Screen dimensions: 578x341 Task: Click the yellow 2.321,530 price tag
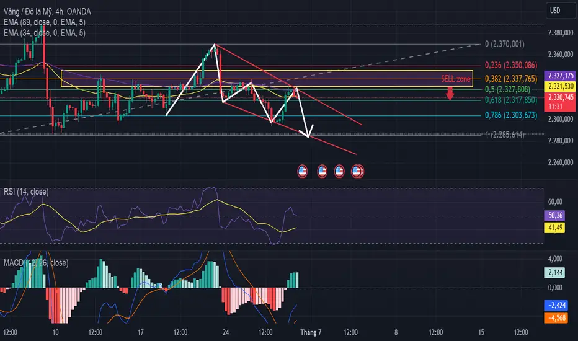[x=561, y=87]
